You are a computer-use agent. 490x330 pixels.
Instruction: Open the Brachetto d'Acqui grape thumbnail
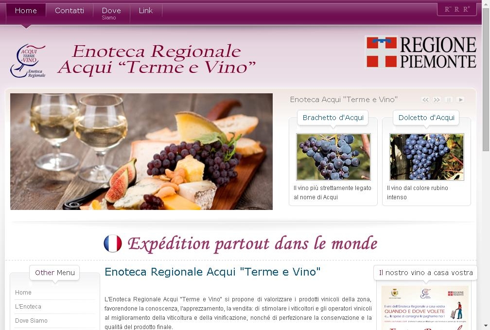(x=333, y=157)
